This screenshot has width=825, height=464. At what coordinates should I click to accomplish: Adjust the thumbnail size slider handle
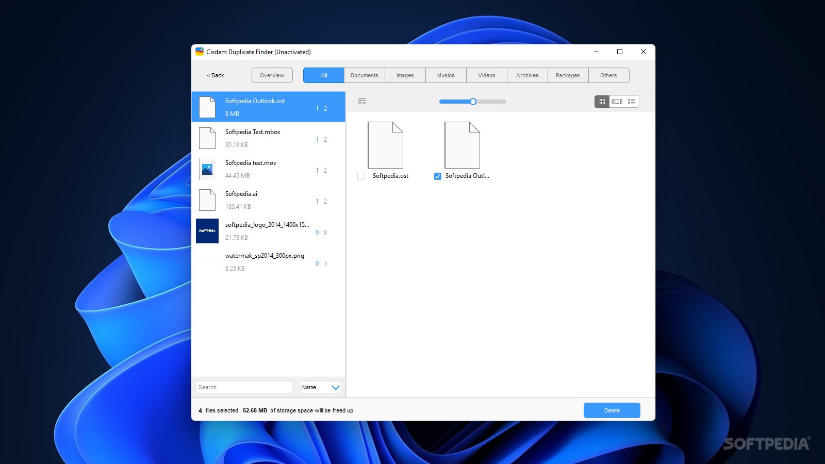point(473,102)
